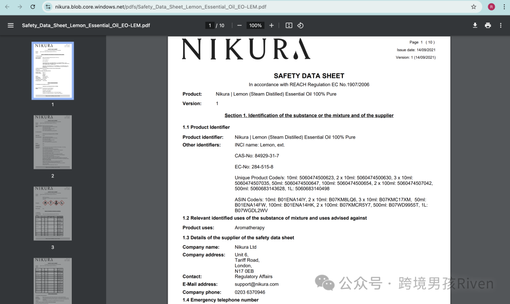Go back to the previous browser page
The width and height of the screenshot is (510, 304).
click(x=7, y=7)
